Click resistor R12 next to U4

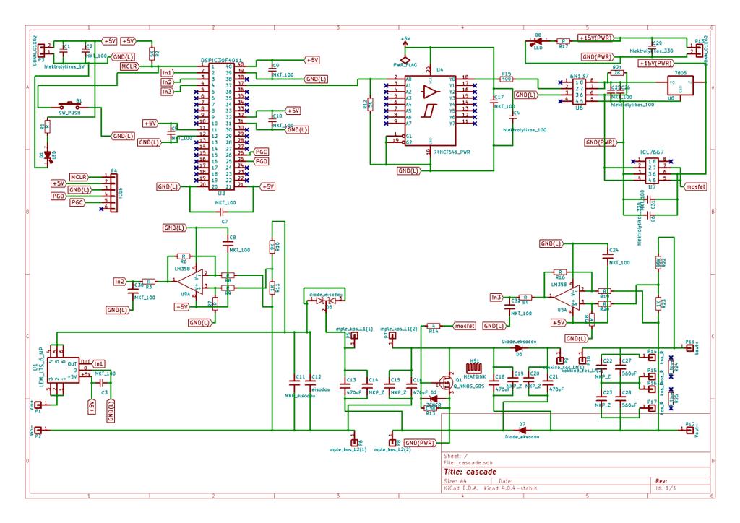tap(370, 104)
